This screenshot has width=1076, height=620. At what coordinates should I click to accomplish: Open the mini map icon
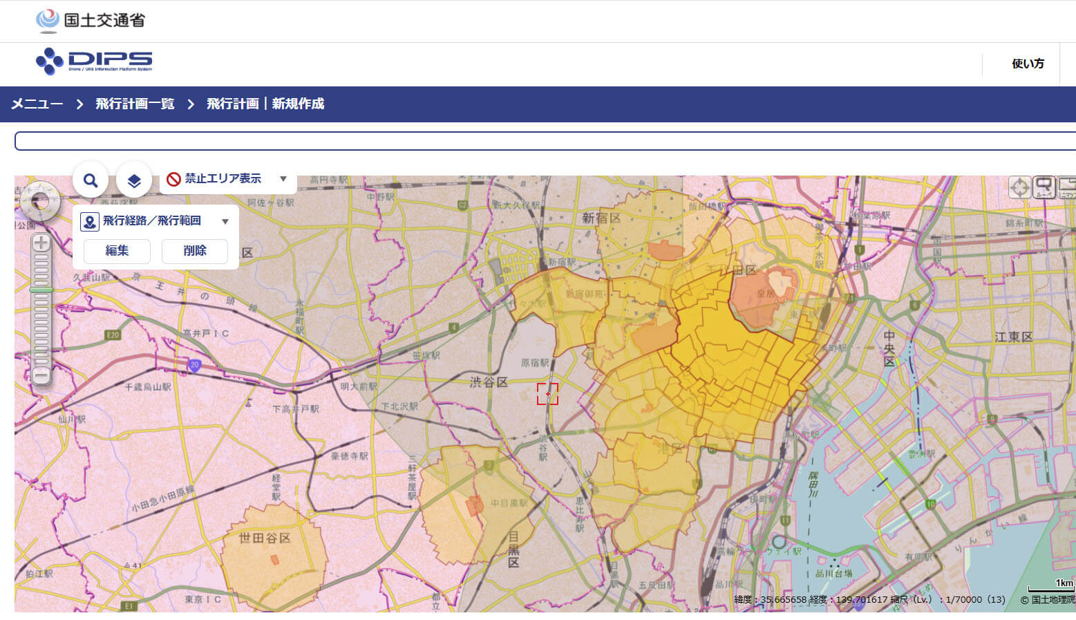click(1067, 187)
